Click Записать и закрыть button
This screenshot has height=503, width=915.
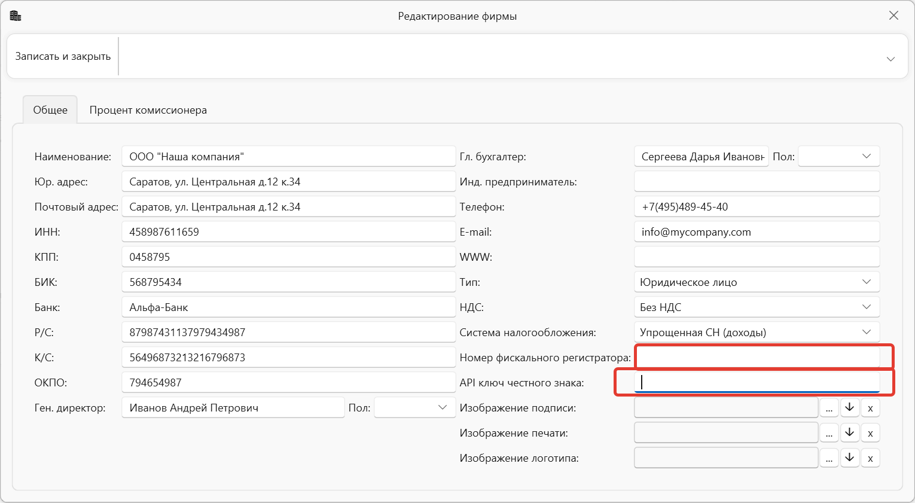pos(63,56)
